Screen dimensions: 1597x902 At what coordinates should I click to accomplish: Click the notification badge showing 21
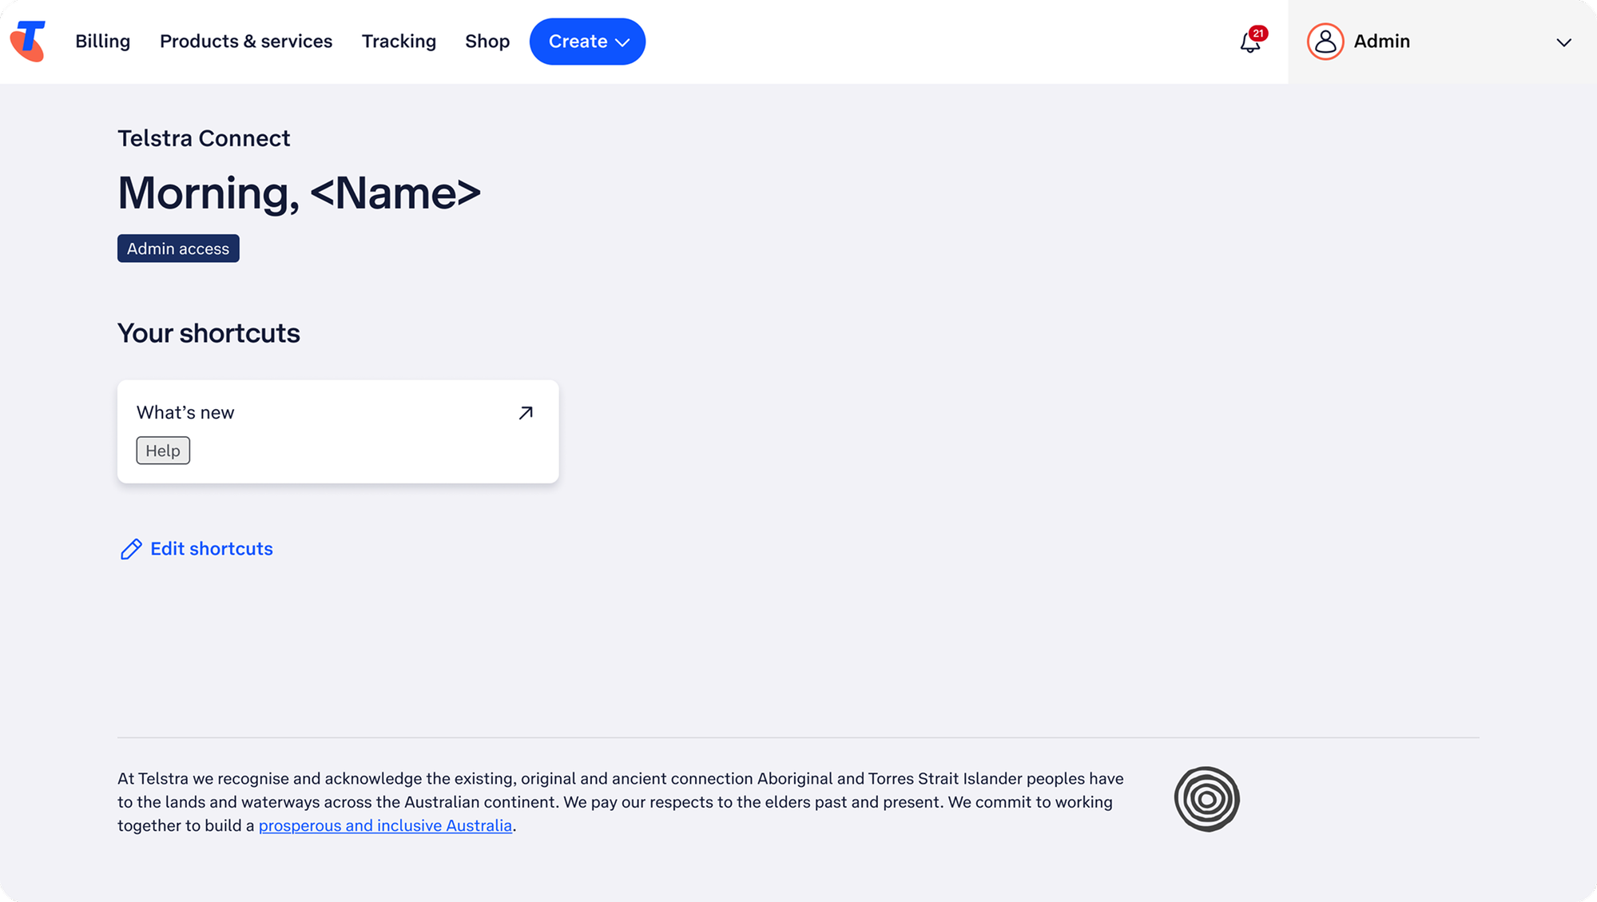point(1258,33)
